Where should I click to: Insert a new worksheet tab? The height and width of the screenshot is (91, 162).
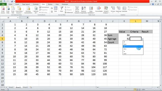[x=31, y=87]
